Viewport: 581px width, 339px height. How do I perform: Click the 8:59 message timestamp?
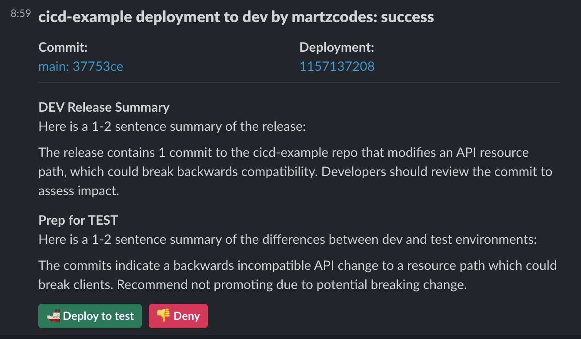click(21, 14)
